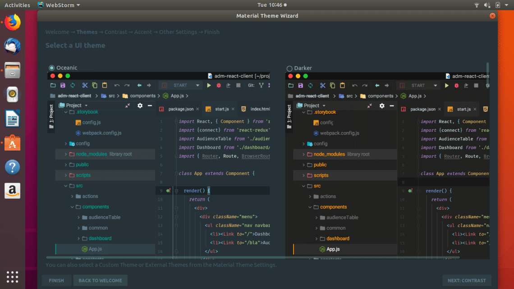The image size is (514, 289).
Task: Select the Darker theme radio button
Action: [289, 68]
